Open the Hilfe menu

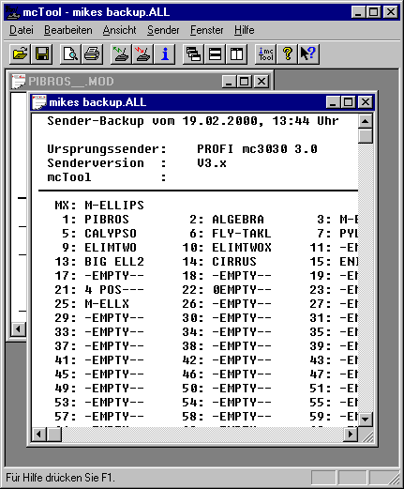point(245,30)
